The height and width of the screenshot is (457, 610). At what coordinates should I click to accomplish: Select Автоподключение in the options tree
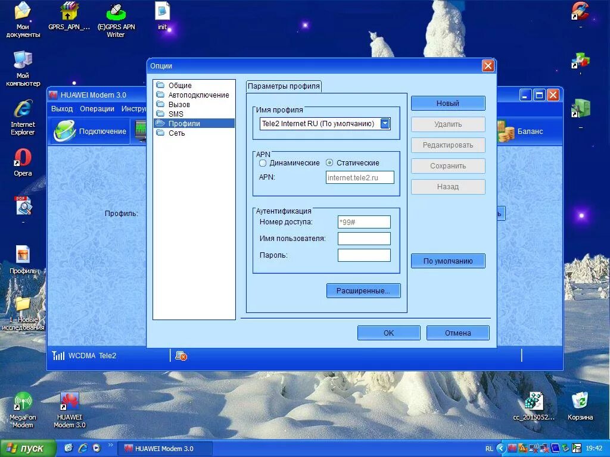click(x=198, y=95)
